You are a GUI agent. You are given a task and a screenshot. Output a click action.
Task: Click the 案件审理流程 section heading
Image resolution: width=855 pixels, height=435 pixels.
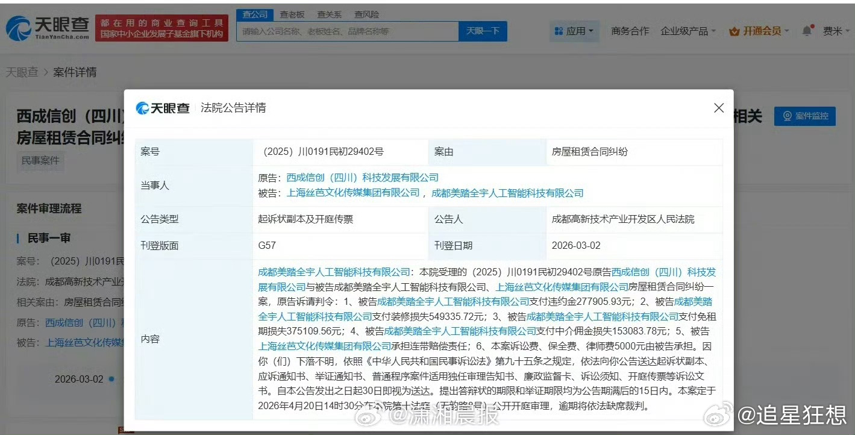tap(49, 208)
